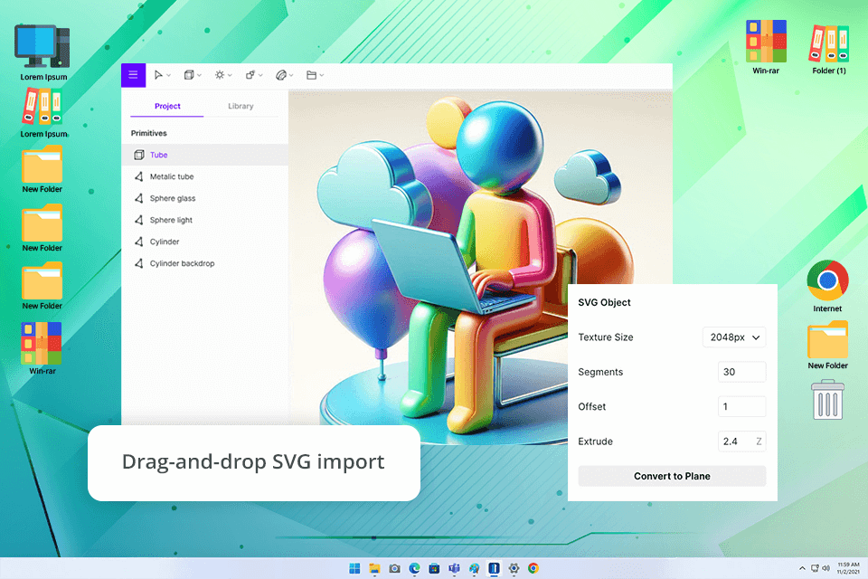The image size is (868, 579).
Task: Open the shapes tool dropdown chevron
Action: coord(260,75)
